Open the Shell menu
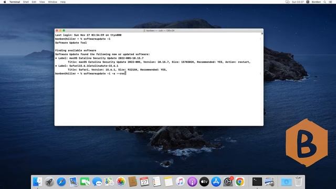 [26, 2]
